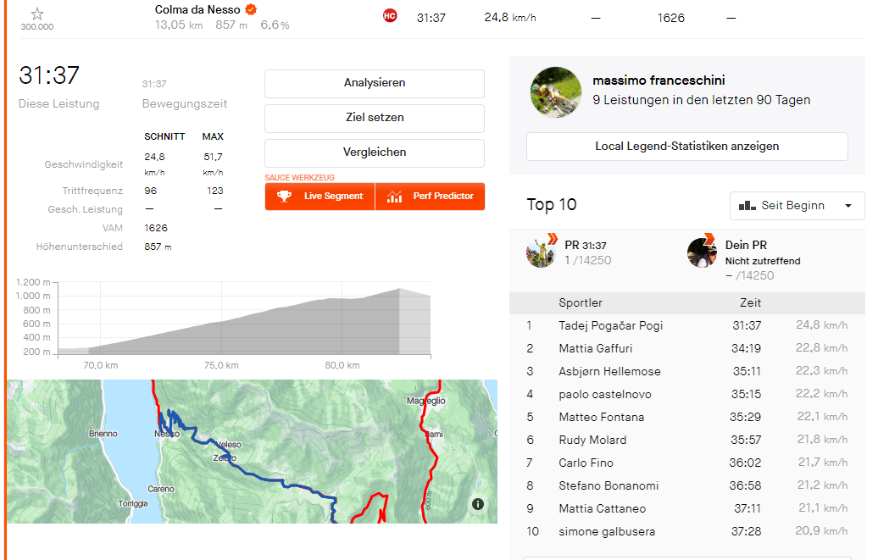
Task: Click the Dein PR avatar
Action: [x=703, y=252]
